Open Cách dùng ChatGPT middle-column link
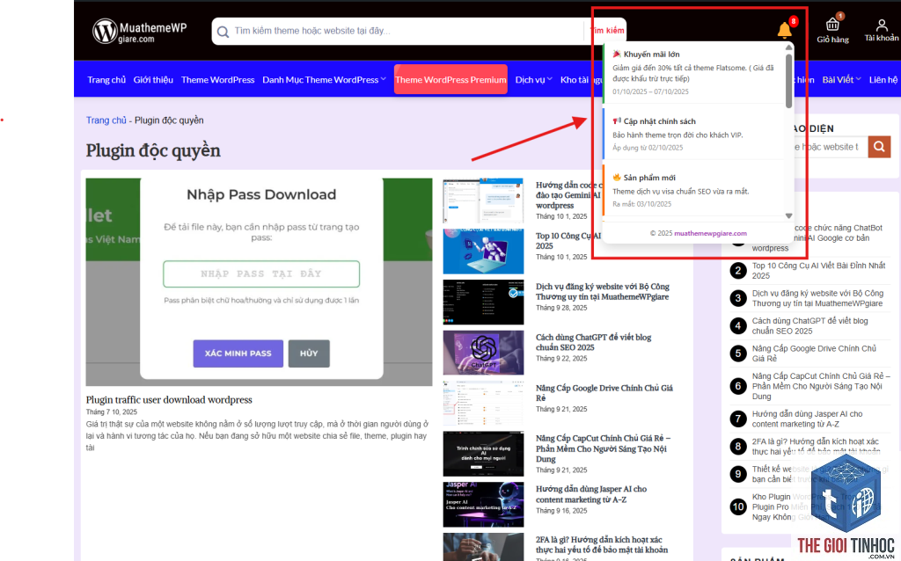 pyautogui.click(x=593, y=342)
